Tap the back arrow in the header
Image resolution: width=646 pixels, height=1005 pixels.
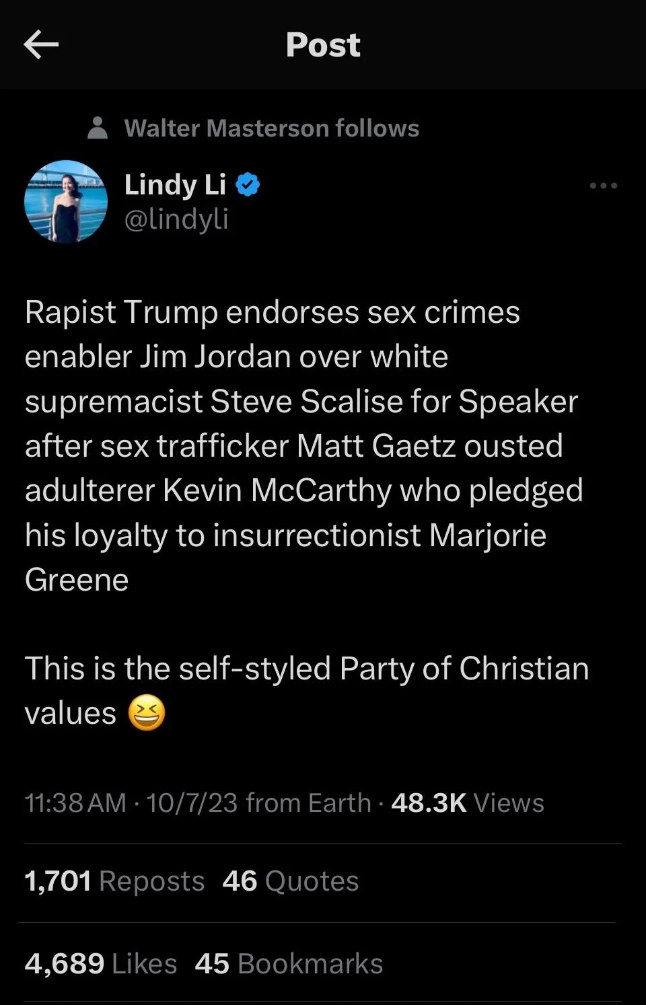[41, 45]
